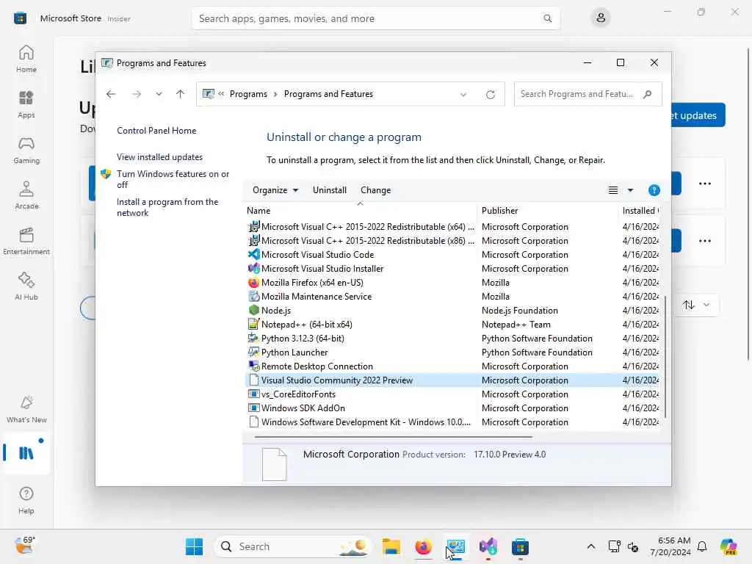Open recent locations chevron beside navigation arrows
Screen dimensions: 752x564
[159, 94]
